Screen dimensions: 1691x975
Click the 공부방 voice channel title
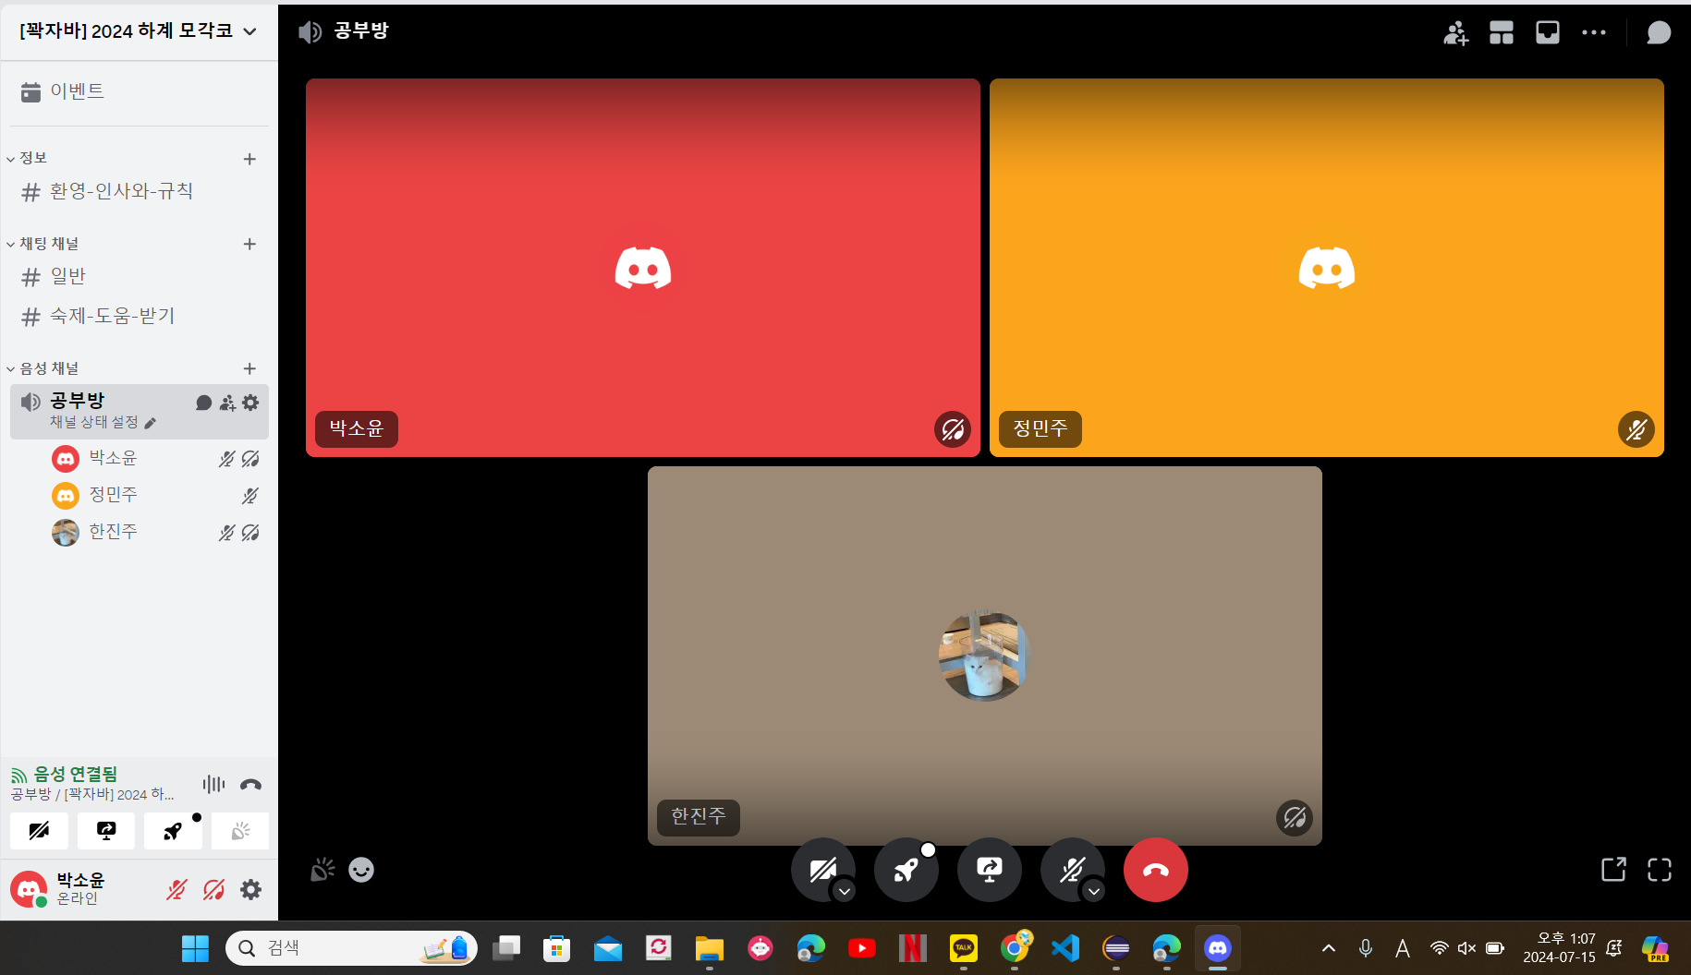(361, 31)
